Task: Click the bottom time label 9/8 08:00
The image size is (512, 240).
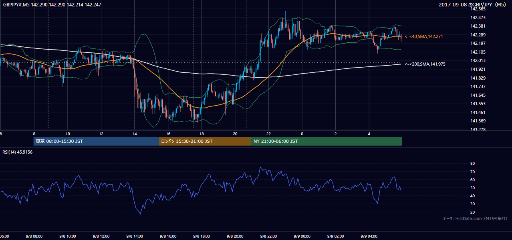Action: 34,236
